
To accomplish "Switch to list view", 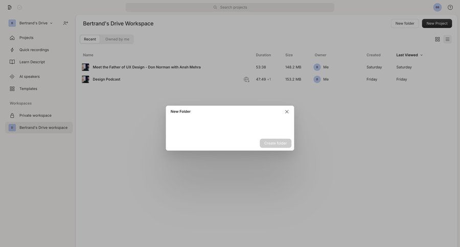I will (447, 39).
